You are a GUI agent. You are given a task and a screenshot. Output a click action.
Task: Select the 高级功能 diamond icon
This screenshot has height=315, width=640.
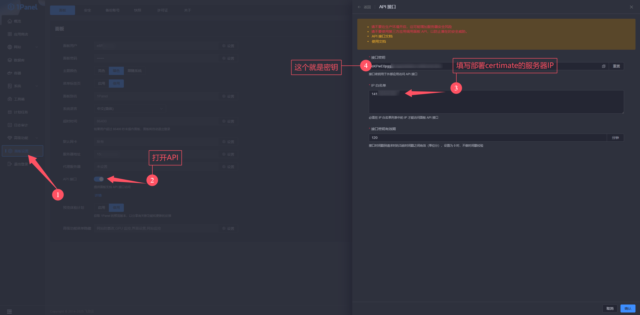[10, 138]
